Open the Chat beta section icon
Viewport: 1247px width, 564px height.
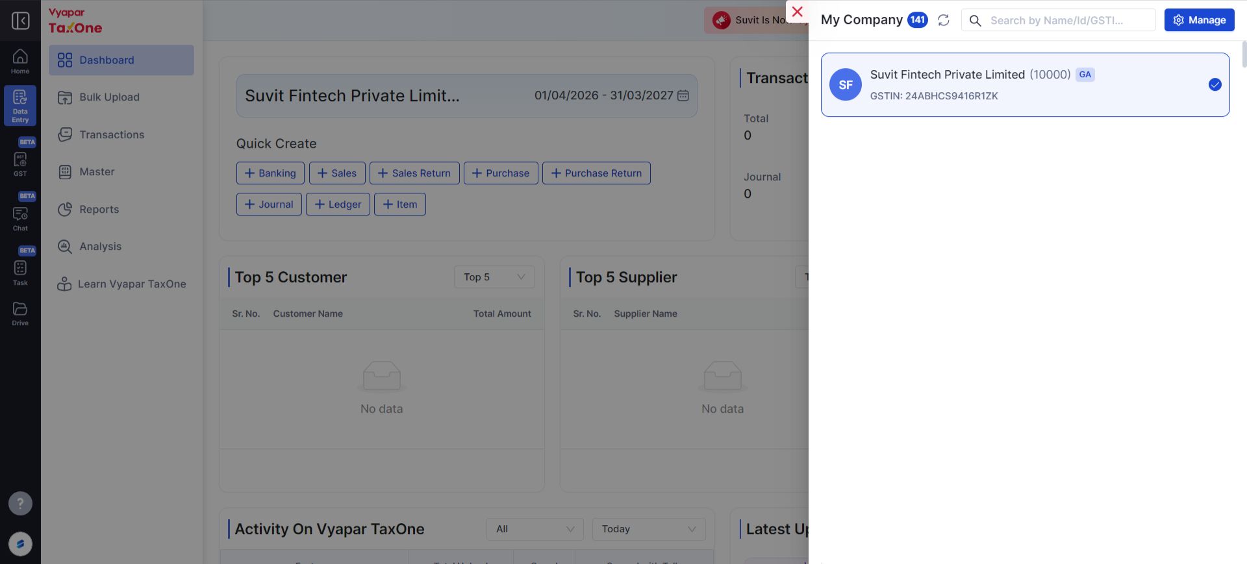click(20, 217)
